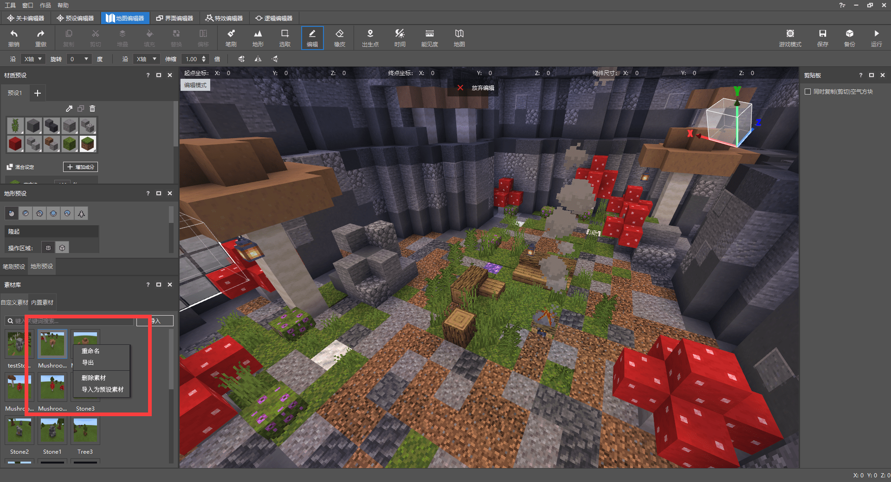Select the red mushroom block swatch
The width and height of the screenshot is (891, 482).
pos(15,144)
